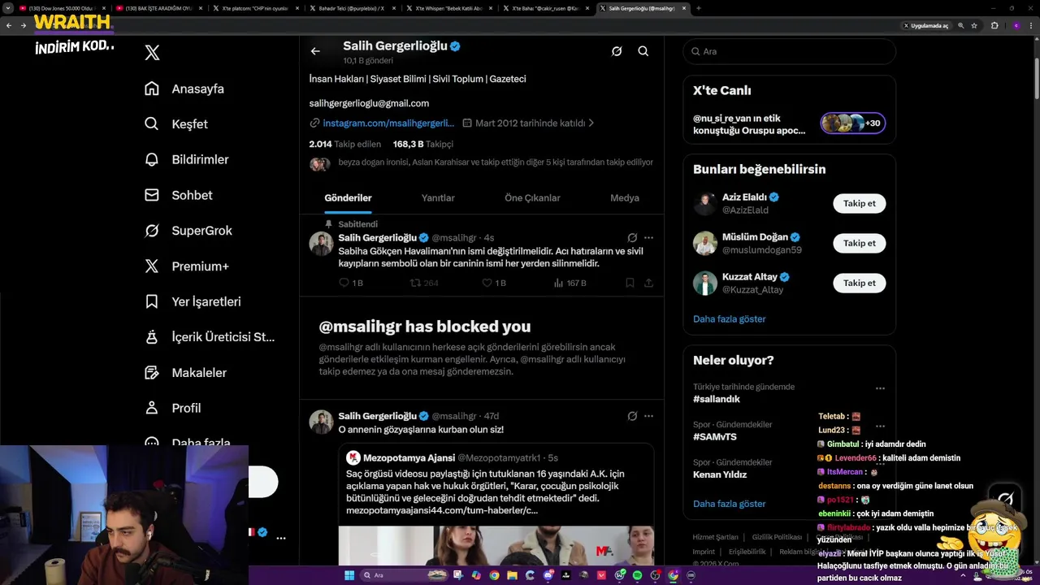This screenshot has height=585, width=1040.
Task: Switch to Medya tab
Action: [x=625, y=197]
